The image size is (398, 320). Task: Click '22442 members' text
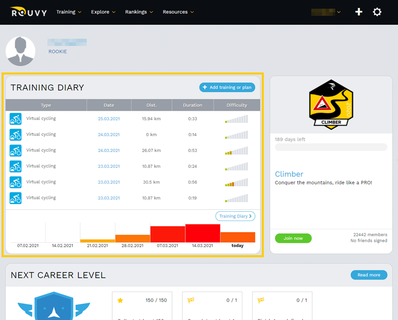pos(370,235)
